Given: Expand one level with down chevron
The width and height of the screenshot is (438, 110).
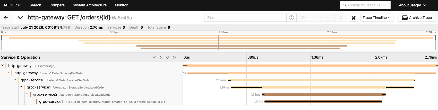Looking at the screenshot, I should point(154,57).
